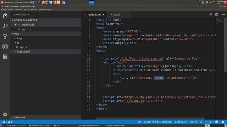Open the Debug view in activity bar
This screenshot has height=127, width=227.
tap(5, 47)
